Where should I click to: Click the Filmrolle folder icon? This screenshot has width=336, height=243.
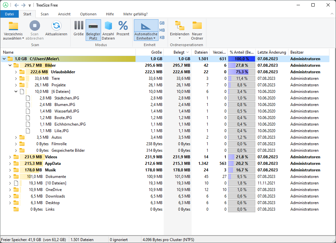22,144
